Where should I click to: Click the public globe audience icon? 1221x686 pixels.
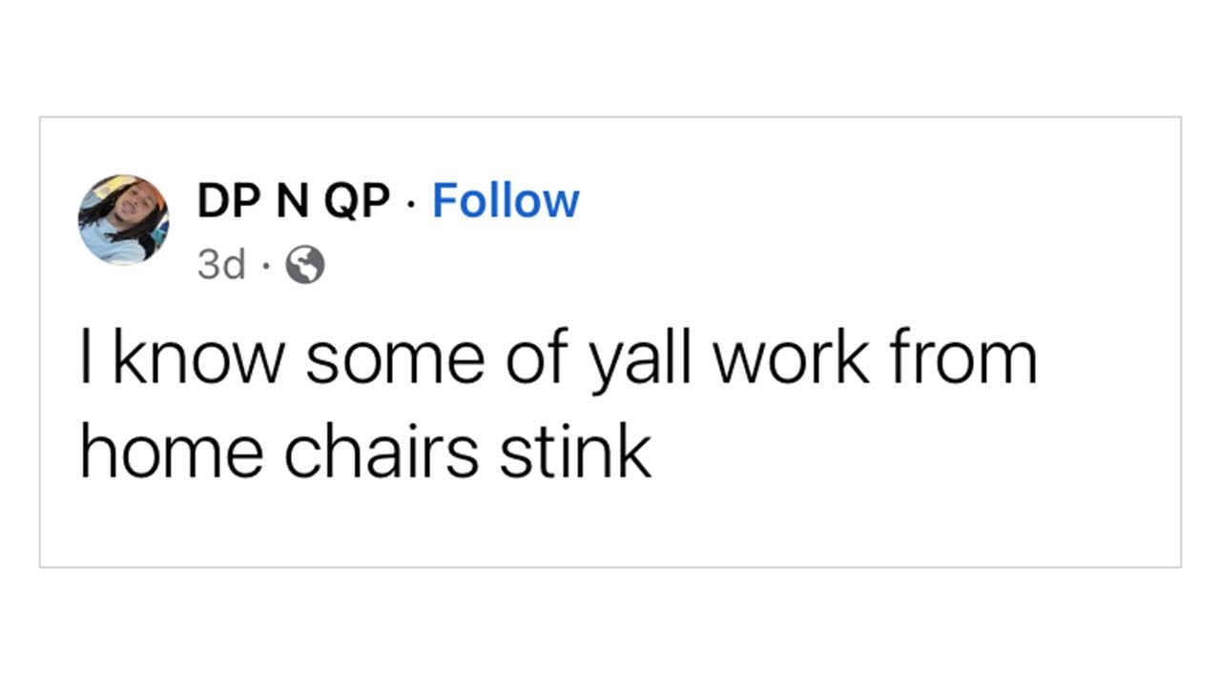pos(305,266)
